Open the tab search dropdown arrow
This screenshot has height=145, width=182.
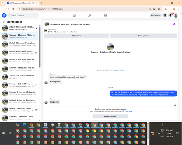(3, 3)
